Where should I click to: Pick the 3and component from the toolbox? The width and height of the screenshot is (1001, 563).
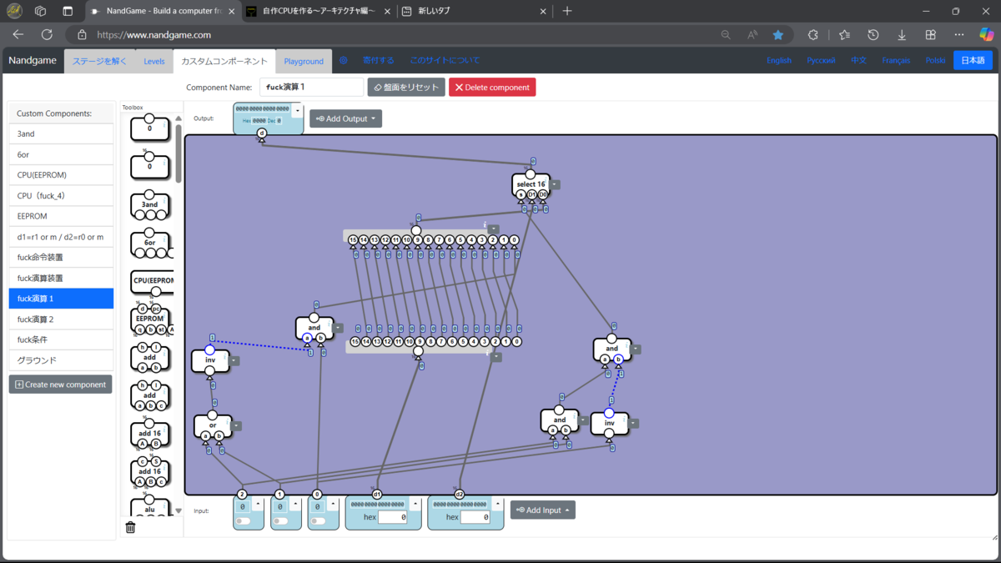coord(150,205)
